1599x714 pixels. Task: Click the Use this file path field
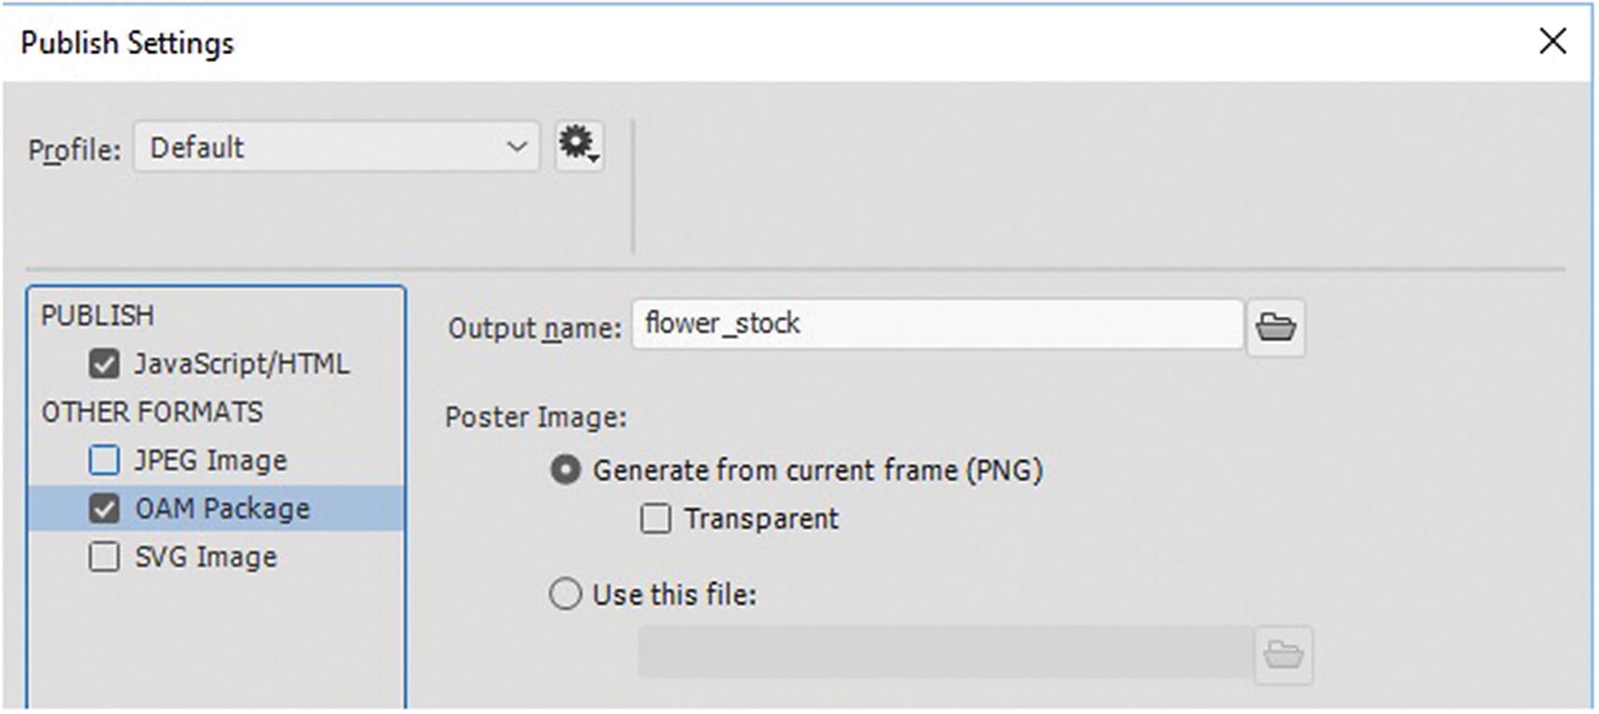click(x=944, y=652)
